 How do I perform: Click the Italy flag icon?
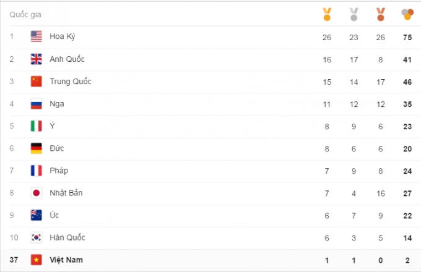[37, 126]
